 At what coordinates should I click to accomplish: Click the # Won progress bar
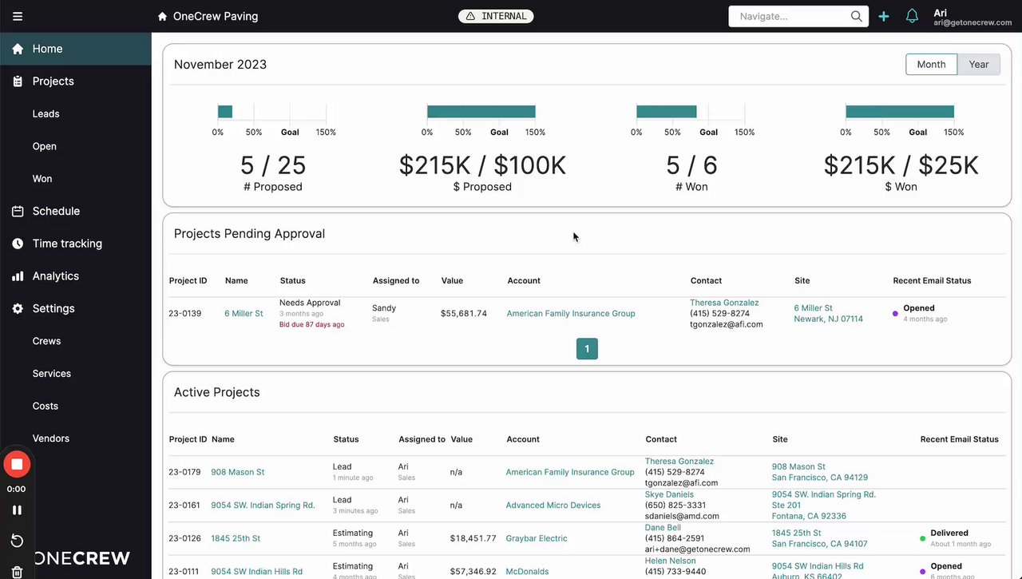pos(667,112)
